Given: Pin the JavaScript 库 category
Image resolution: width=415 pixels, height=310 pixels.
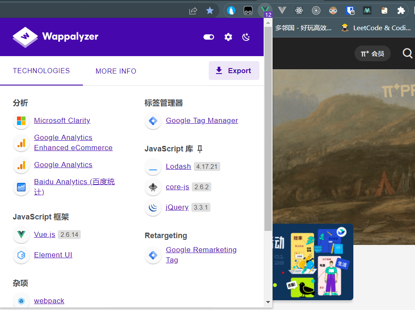Looking at the screenshot, I should [x=200, y=149].
